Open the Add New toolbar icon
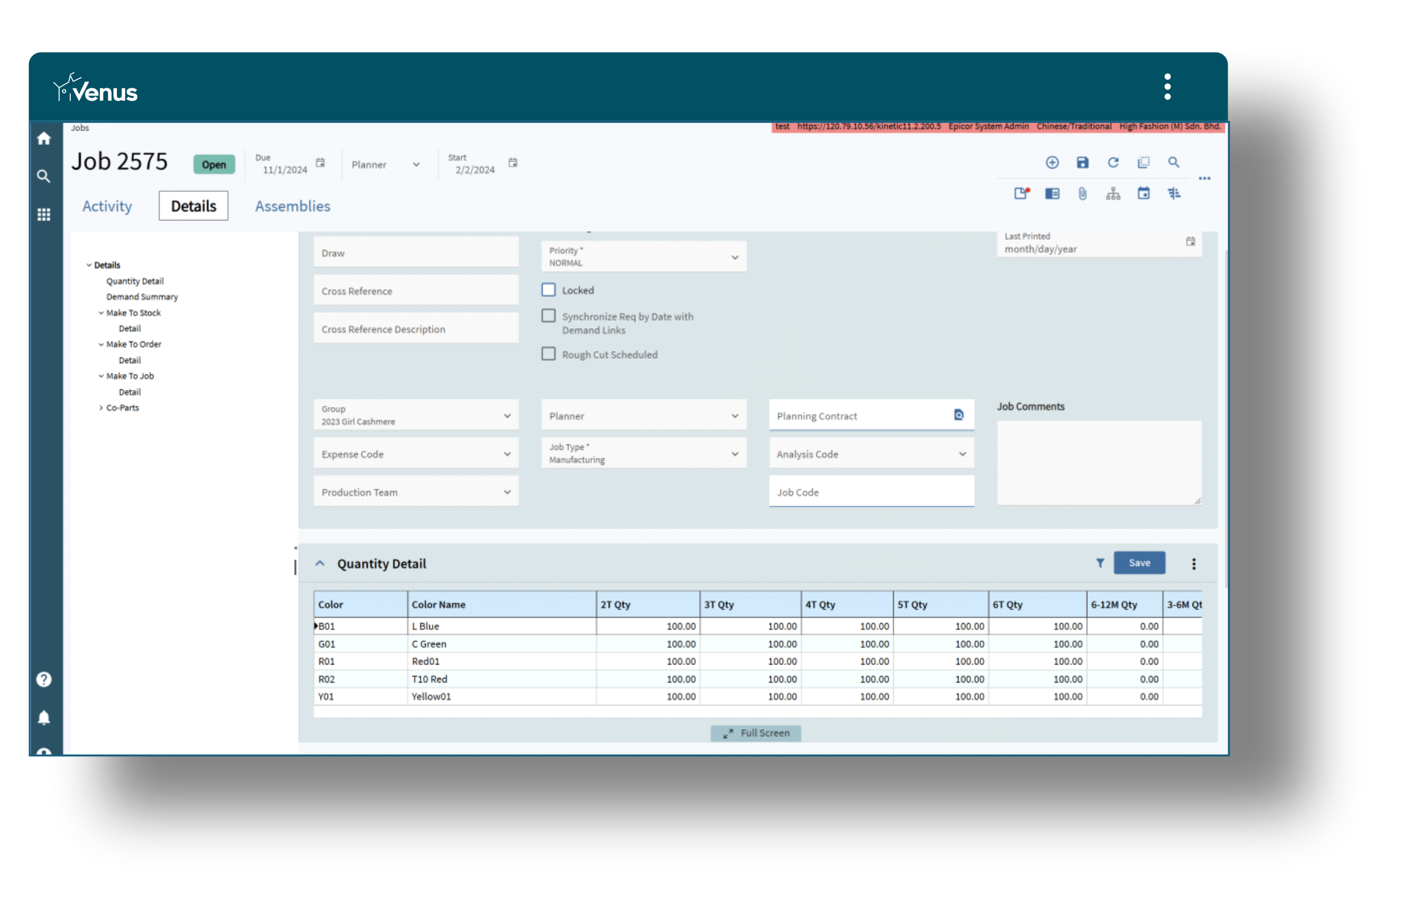This screenshot has width=1413, height=916. pyautogui.click(x=1052, y=162)
